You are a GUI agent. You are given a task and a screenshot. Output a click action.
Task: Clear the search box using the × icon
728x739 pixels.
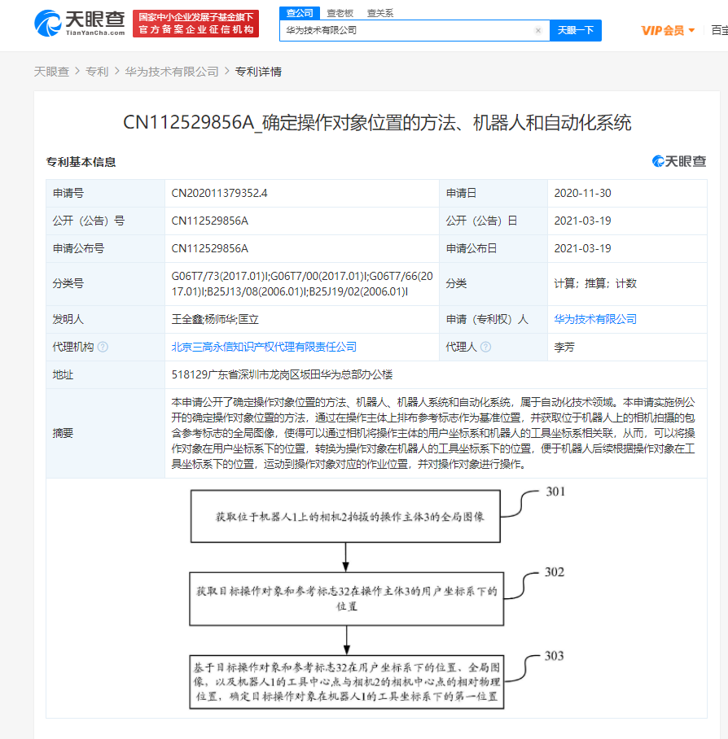[x=537, y=30]
